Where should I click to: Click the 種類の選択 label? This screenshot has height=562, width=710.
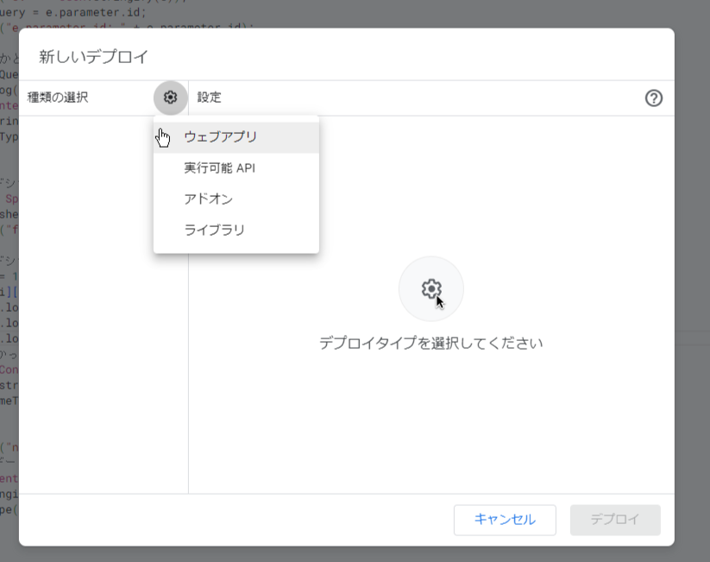click(58, 98)
